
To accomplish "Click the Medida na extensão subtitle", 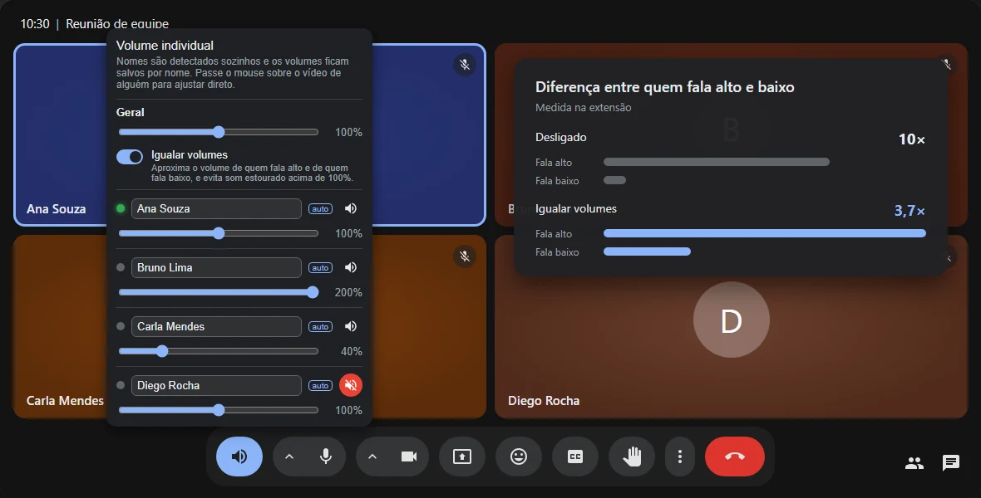I will coord(583,107).
